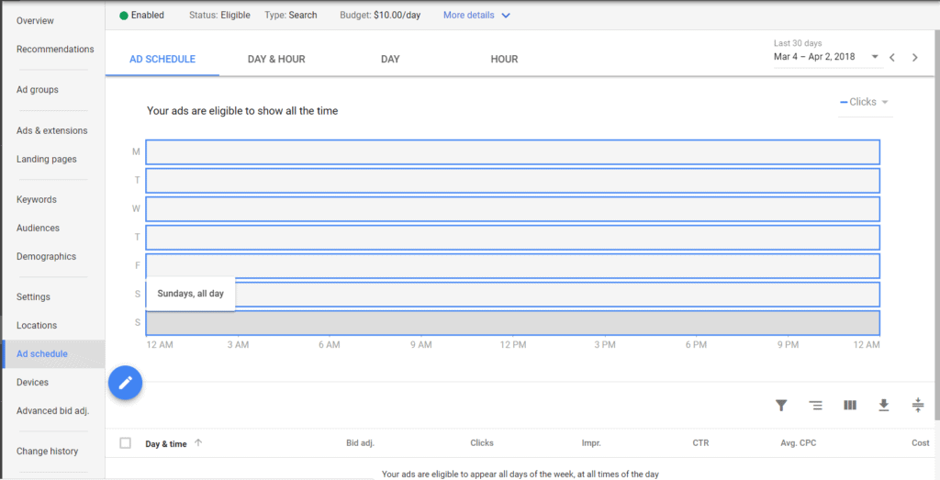The height and width of the screenshot is (480, 940).
Task: Open Overview in the sidebar
Action: pos(35,20)
